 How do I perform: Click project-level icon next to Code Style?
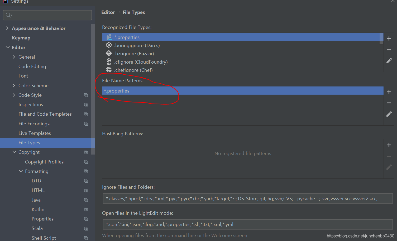pos(86,95)
